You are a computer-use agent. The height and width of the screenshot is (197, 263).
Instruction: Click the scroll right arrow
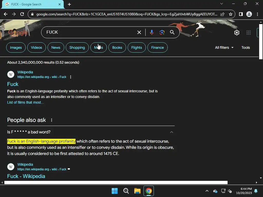(257, 182)
